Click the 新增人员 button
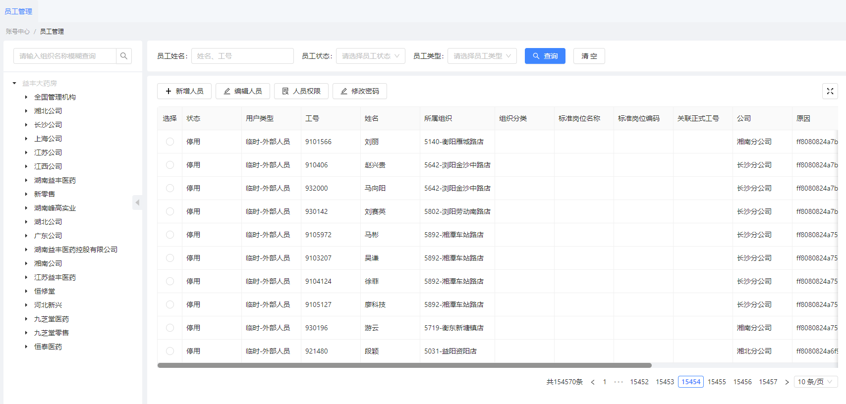Screen dimensions: 846x404 [x=184, y=91]
